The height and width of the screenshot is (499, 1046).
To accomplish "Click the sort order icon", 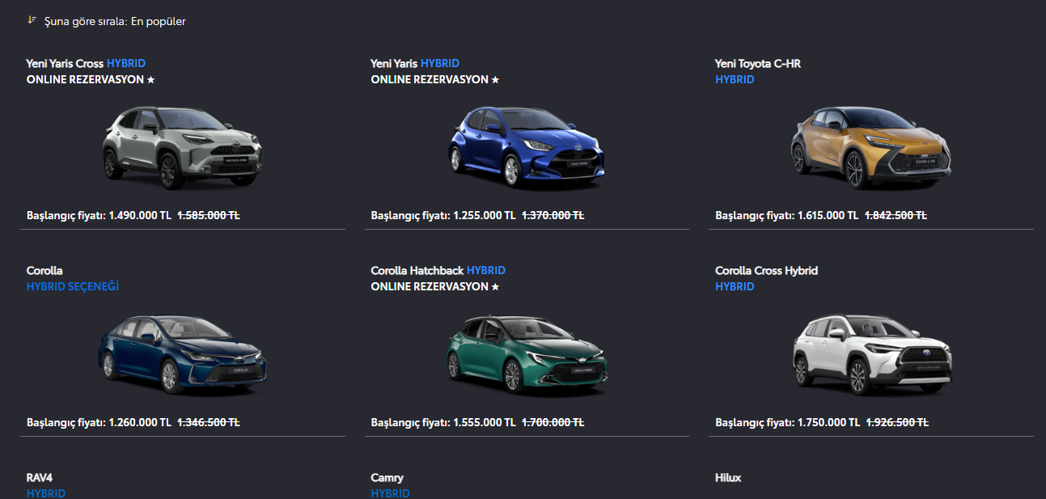I will 32,20.
